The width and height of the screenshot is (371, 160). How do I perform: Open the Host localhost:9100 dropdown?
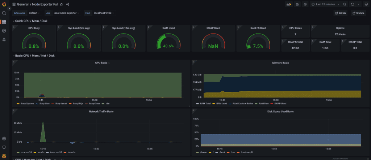click(x=104, y=13)
